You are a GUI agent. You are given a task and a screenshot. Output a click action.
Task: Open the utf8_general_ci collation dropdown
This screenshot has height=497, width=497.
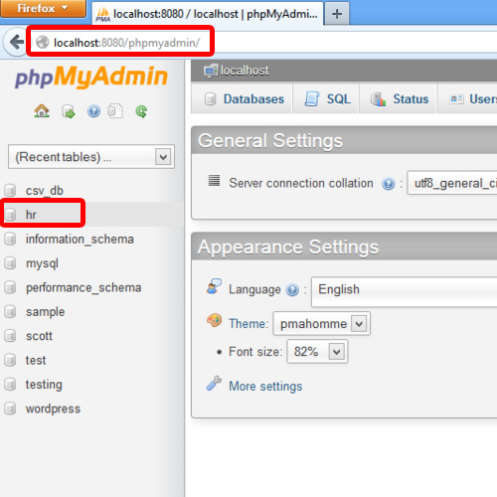452,183
